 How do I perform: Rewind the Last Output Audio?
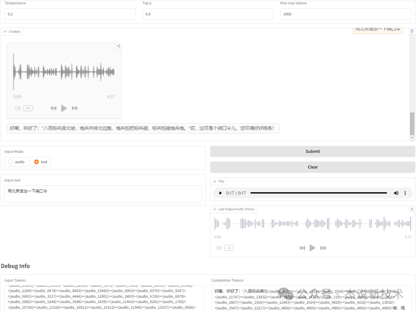tap(302, 248)
